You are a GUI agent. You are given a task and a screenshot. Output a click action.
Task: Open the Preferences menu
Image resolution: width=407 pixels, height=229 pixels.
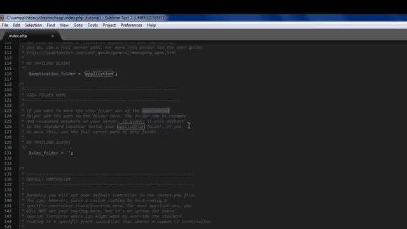131,25
